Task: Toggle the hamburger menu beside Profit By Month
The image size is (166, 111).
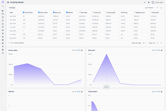Action: 8,2
